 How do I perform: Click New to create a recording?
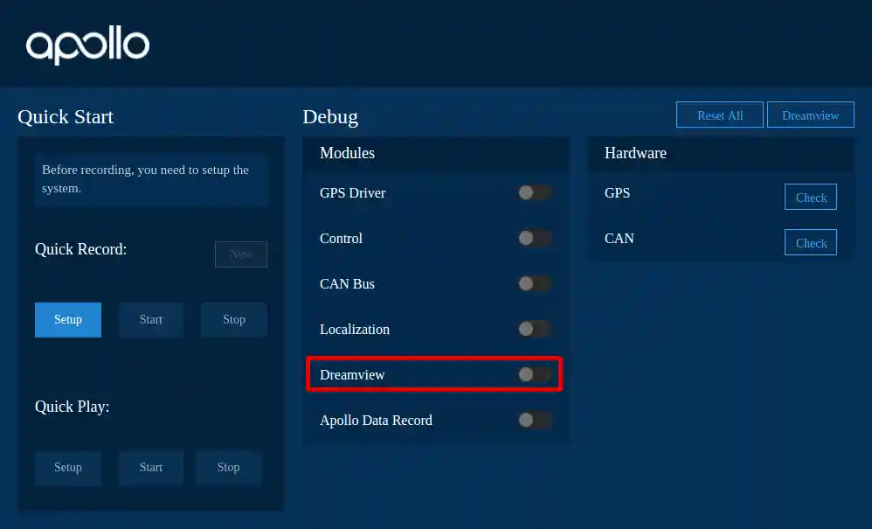coord(240,254)
